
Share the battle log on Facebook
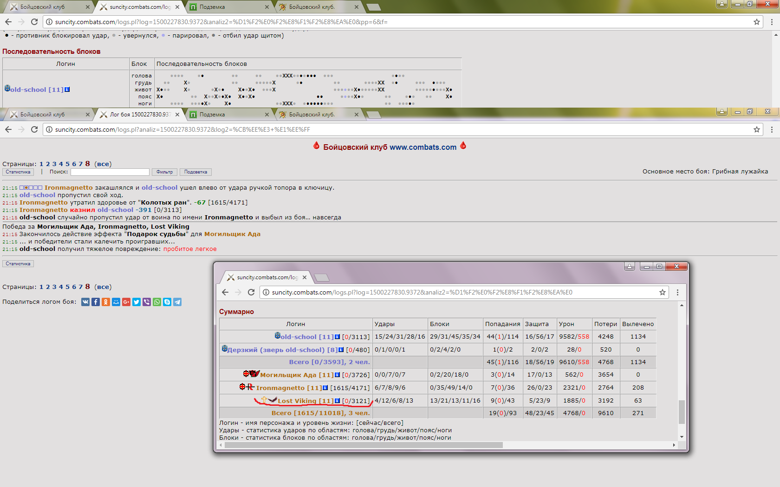pyautogui.click(x=96, y=302)
